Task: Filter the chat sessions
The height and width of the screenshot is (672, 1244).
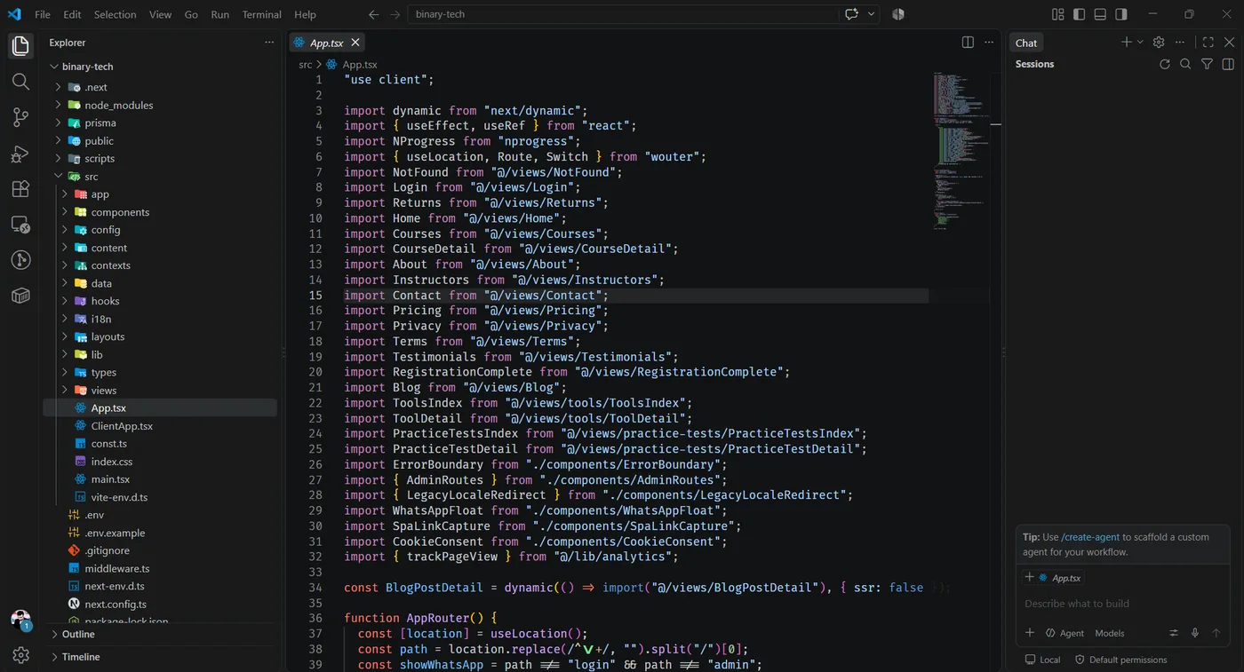Action: pyautogui.click(x=1207, y=64)
